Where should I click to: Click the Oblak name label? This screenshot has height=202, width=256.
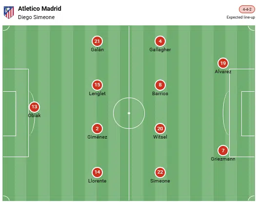pyautogui.click(x=34, y=115)
